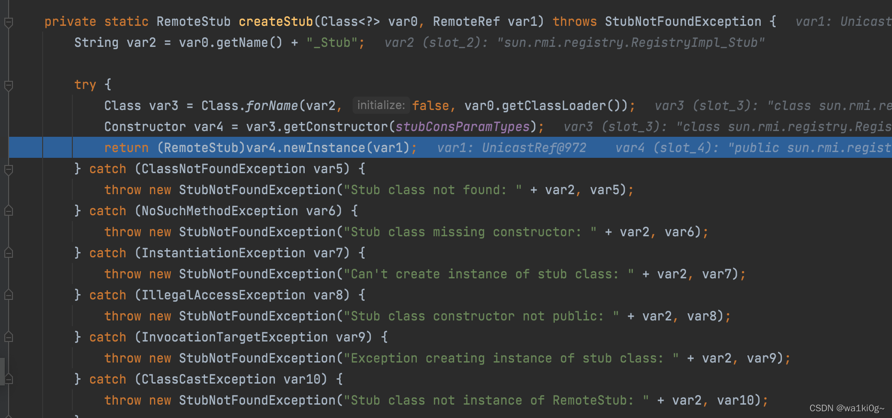Click the stubConsParamTypes field
Screen dimensions: 892x418
[463, 127]
